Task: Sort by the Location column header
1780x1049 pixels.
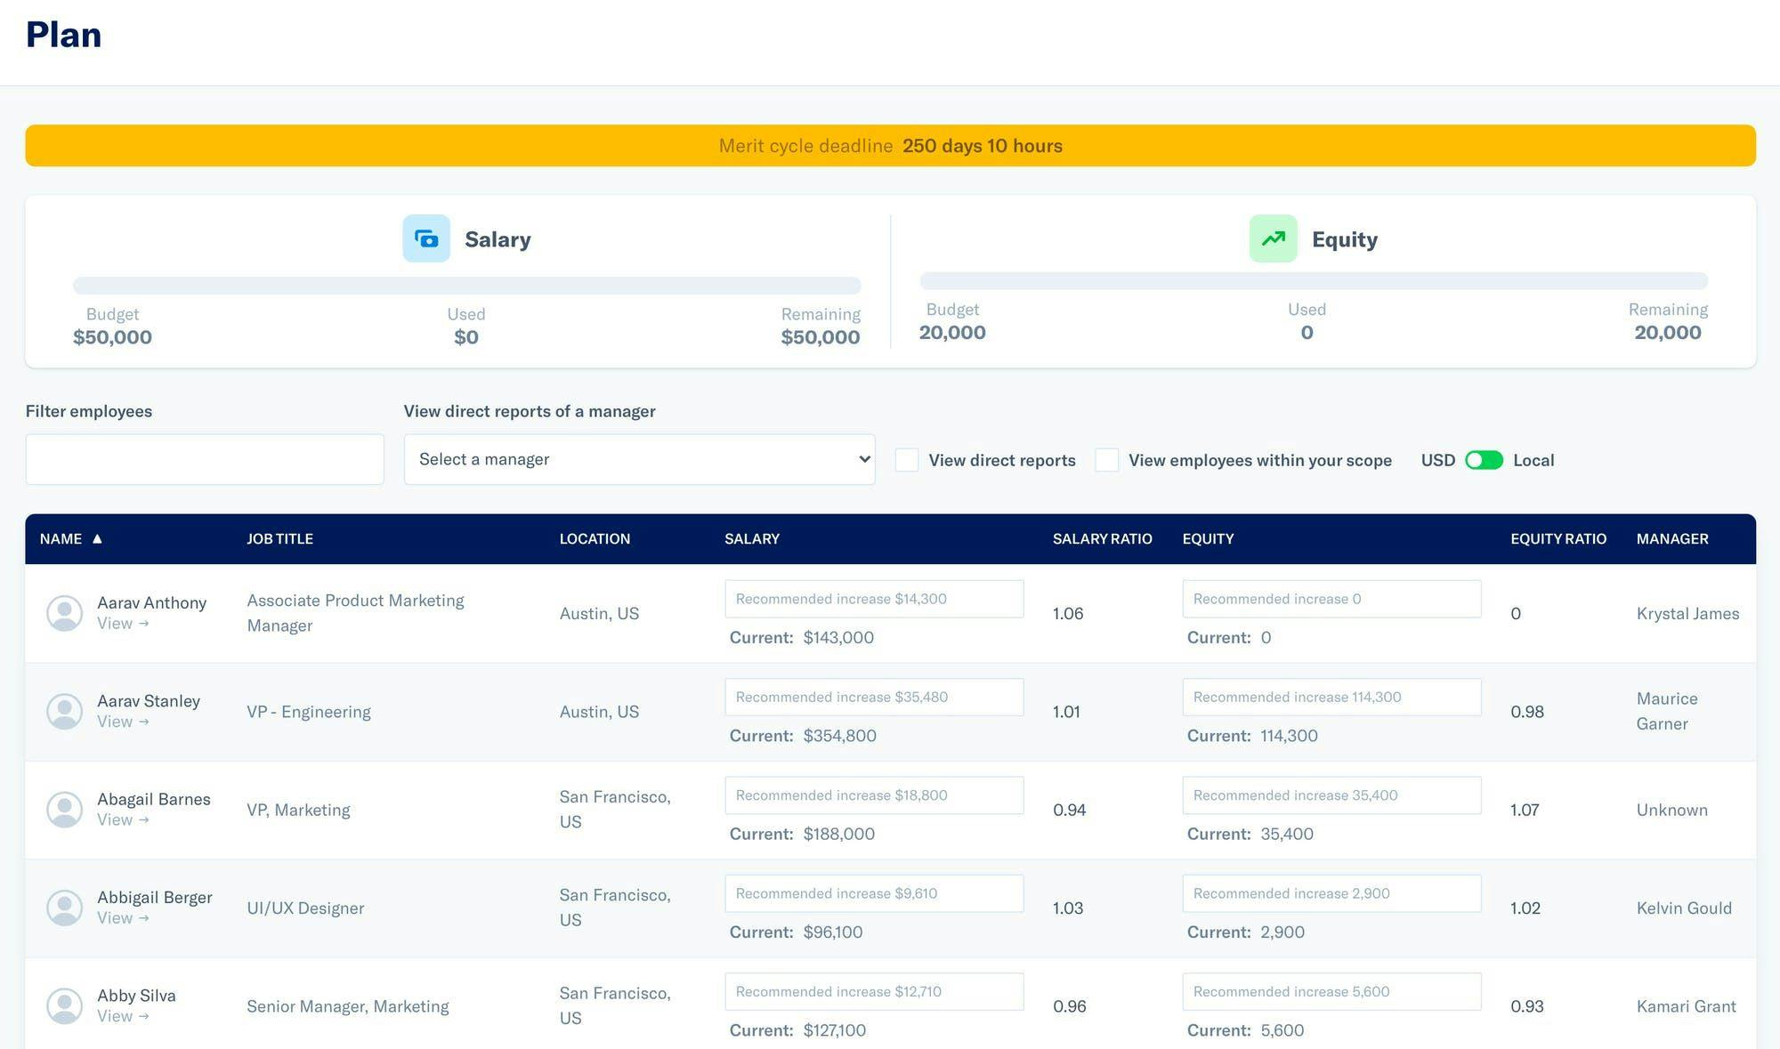Action: [x=595, y=538]
